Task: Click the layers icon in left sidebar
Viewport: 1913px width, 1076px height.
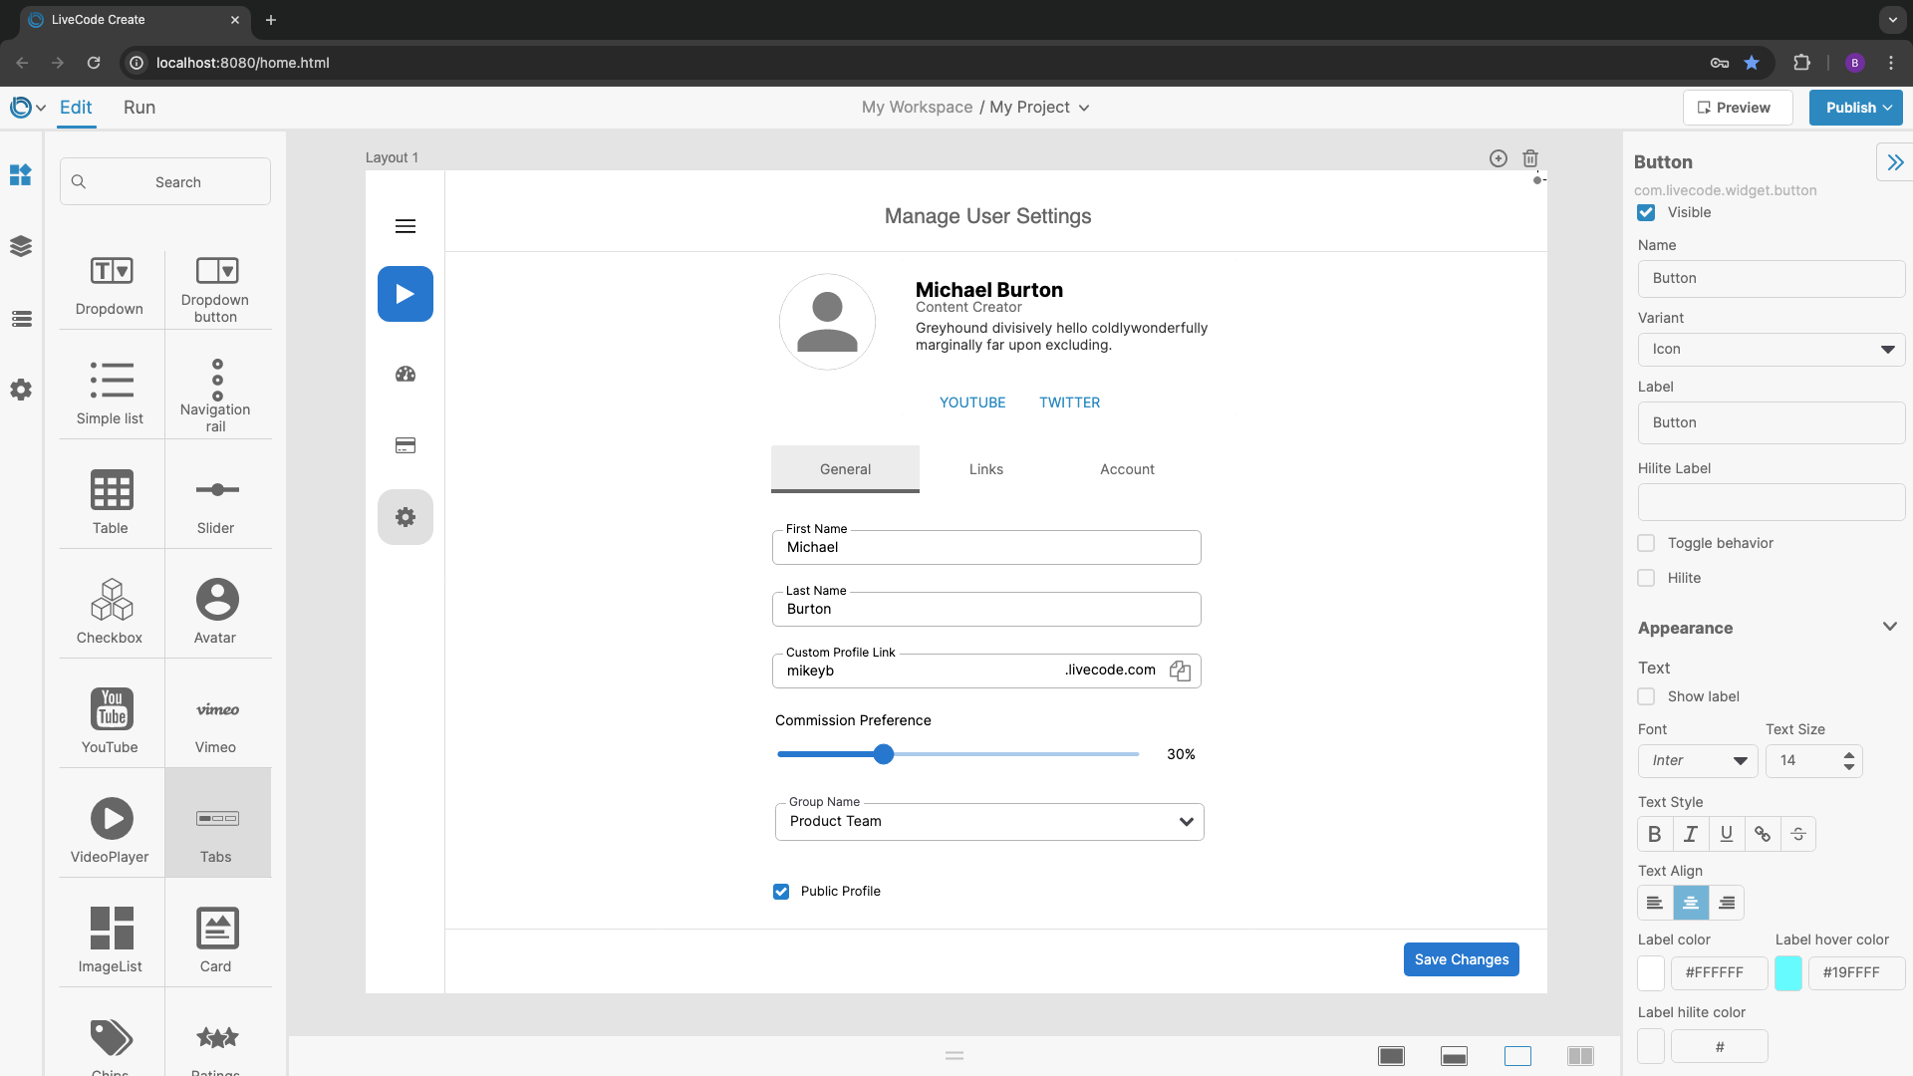Action: (x=21, y=246)
